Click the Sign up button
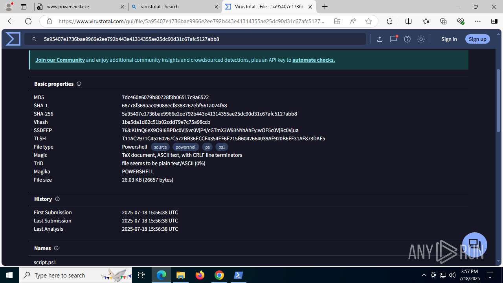The width and height of the screenshot is (503, 283). 477,39
